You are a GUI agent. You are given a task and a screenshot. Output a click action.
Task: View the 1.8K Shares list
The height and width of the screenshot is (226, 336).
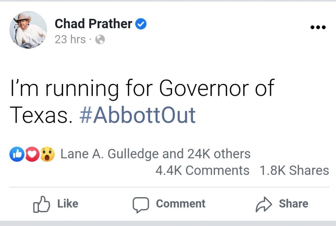294,171
